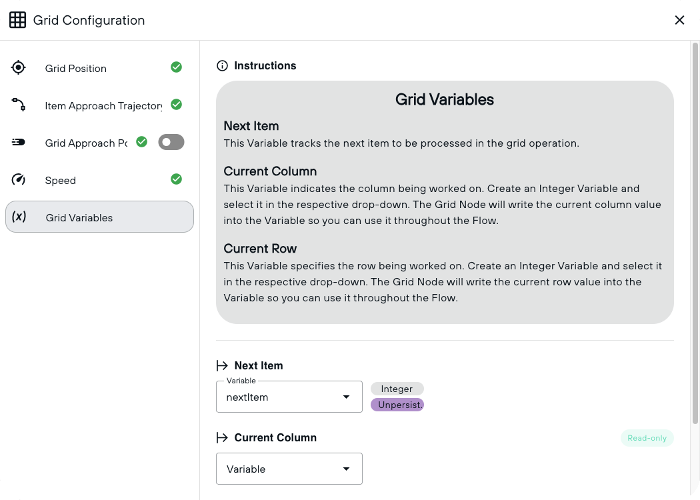This screenshot has width=700, height=500.
Task: Click the Current Row instructions heading
Action: click(260, 249)
